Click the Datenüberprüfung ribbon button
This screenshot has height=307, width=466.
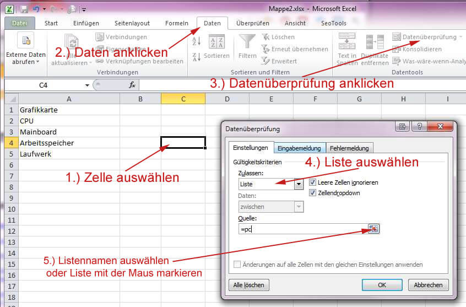(426, 37)
